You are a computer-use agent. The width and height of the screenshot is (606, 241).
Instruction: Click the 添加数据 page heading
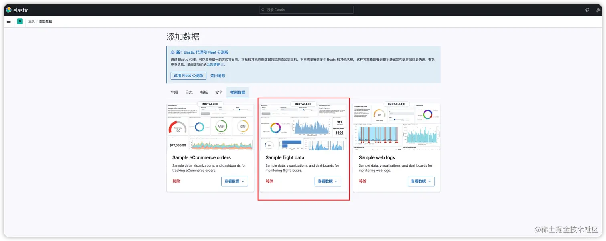tap(183, 37)
